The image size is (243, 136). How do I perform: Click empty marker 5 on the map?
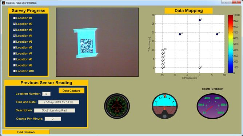pos(162,68)
